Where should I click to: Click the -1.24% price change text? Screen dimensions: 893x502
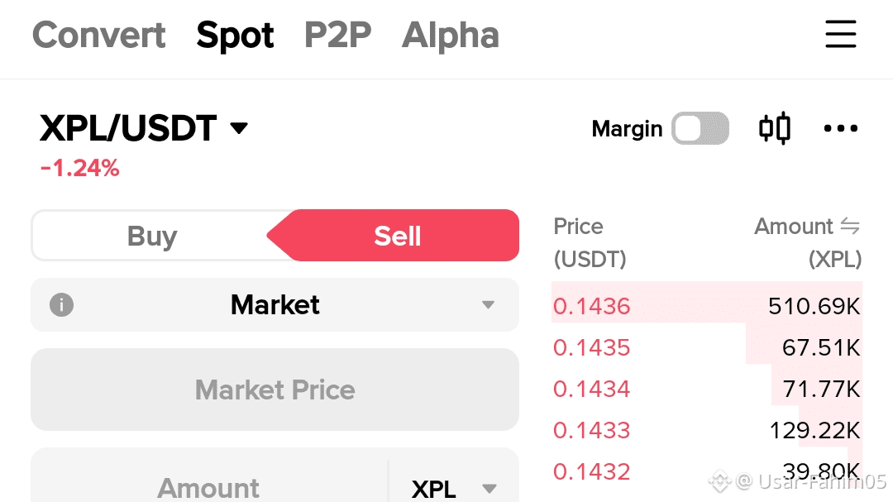pos(80,169)
